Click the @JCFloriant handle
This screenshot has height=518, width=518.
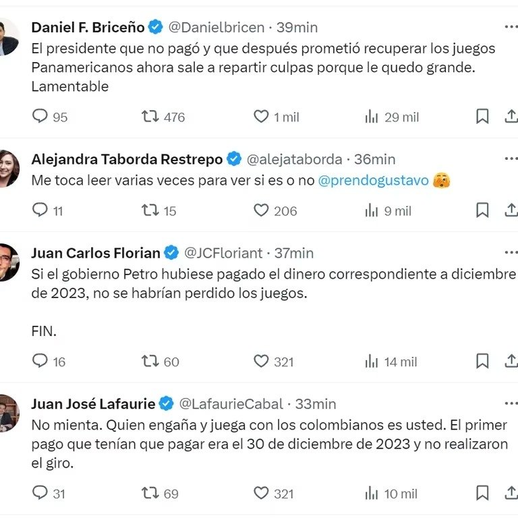tap(223, 253)
